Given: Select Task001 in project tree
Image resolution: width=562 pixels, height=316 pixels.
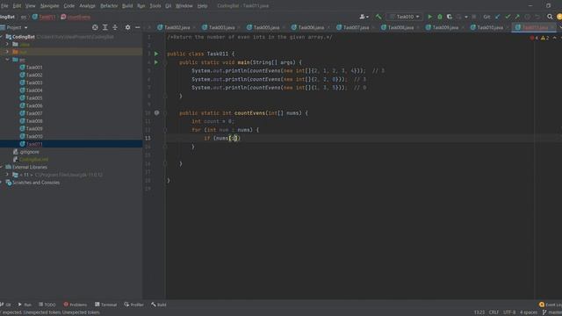Looking at the screenshot, I should click(x=34, y=68).
